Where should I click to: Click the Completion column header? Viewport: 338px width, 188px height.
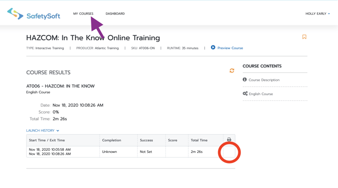112,140
